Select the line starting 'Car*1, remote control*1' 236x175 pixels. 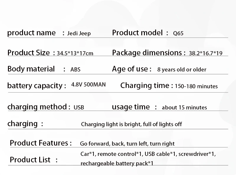148,154
